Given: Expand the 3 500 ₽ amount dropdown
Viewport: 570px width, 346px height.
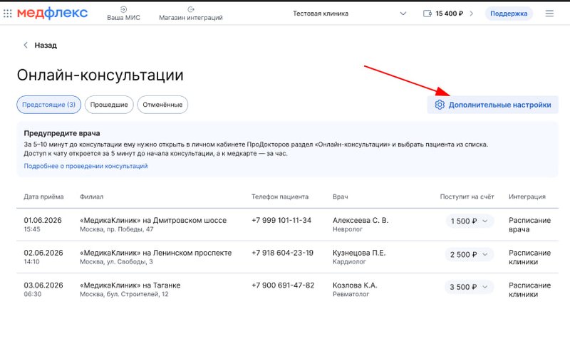Looking at the screenshot, I should pyautogui.click(x=469, y=287).
